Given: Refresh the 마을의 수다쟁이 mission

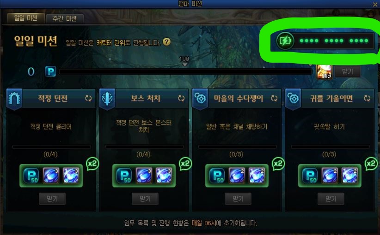Looking at the screenshot, I should click(x=274, y=98).
